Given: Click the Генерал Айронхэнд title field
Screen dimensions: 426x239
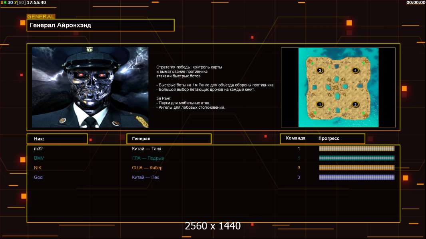Looking at the screenshot, I should pyautogui.click(x=101, y=25).
